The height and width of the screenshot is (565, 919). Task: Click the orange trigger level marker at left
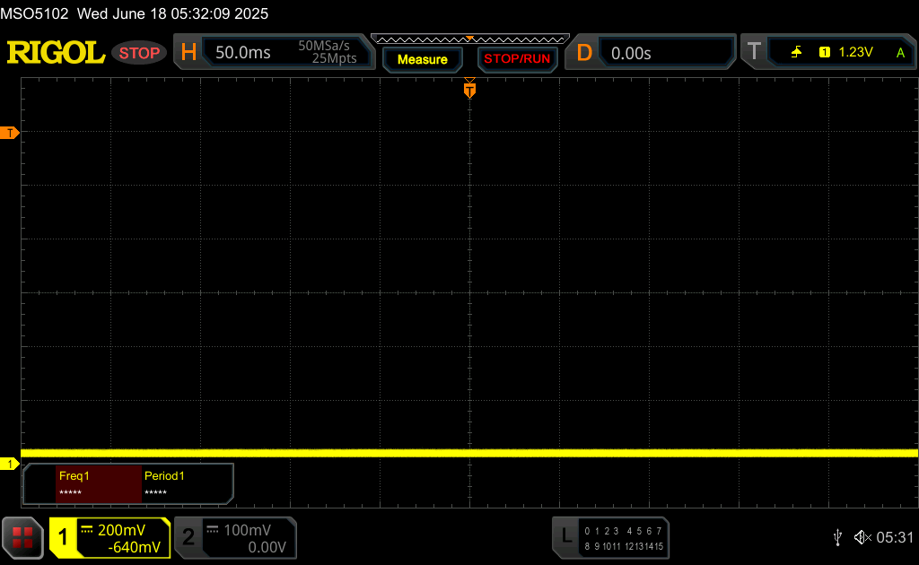[x=9, y=133]
